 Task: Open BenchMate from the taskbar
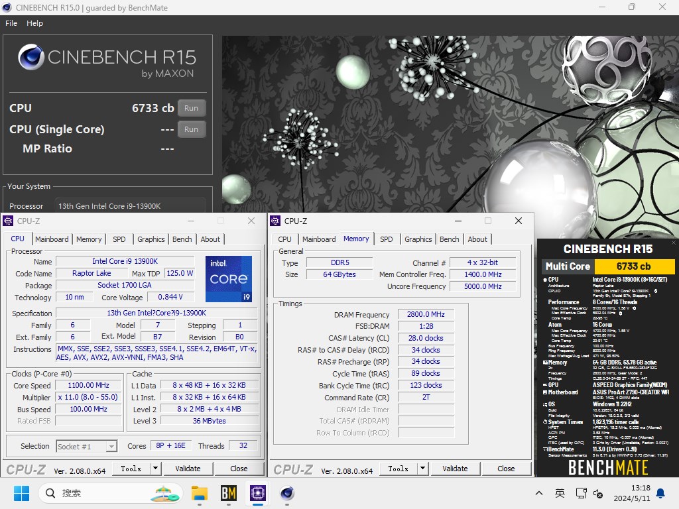pos(229,493)
